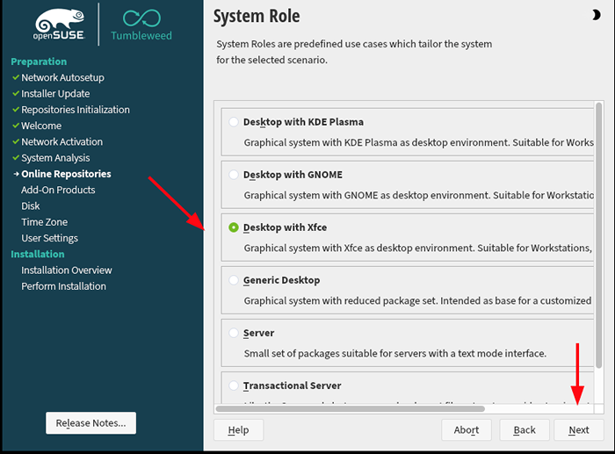Click the Next button
The width and height of the screenshot is (615, 454).
click(x=579, y=430)
